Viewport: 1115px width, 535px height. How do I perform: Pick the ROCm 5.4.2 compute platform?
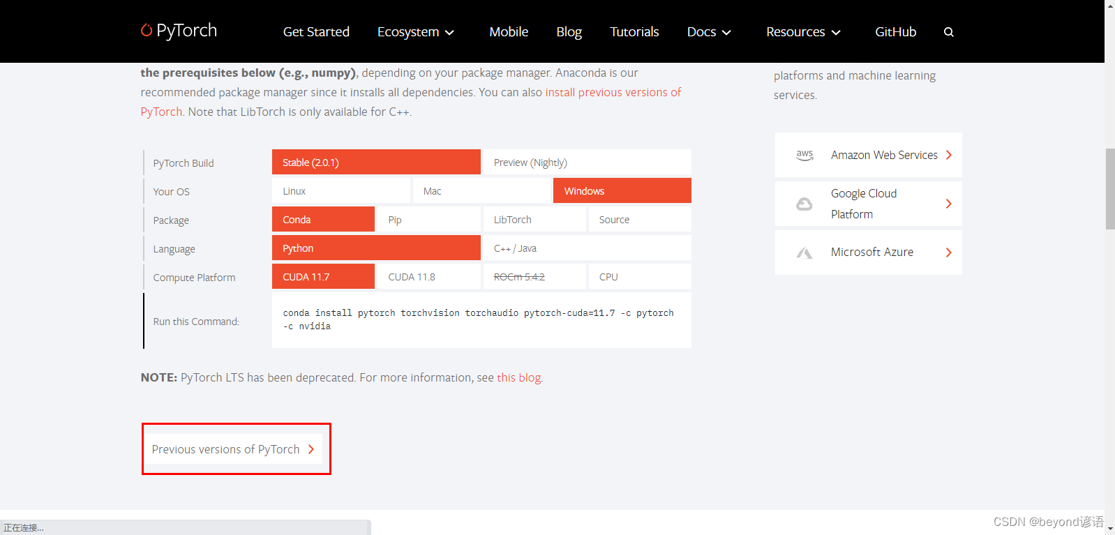tap(534, 276)
